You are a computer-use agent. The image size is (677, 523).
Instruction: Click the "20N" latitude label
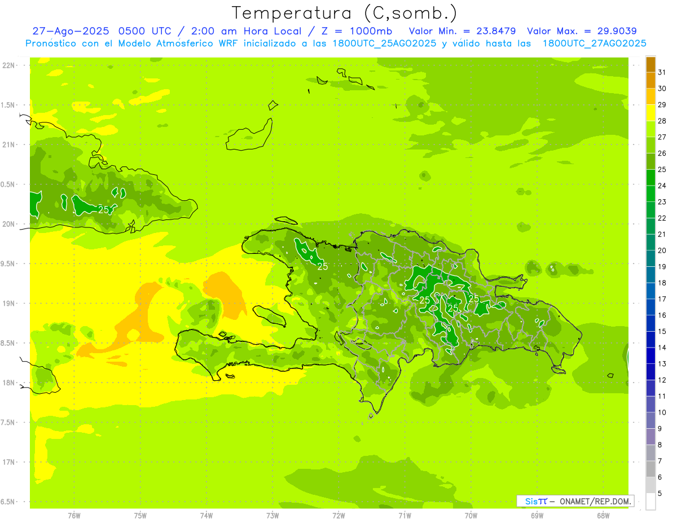pos(9,224)
